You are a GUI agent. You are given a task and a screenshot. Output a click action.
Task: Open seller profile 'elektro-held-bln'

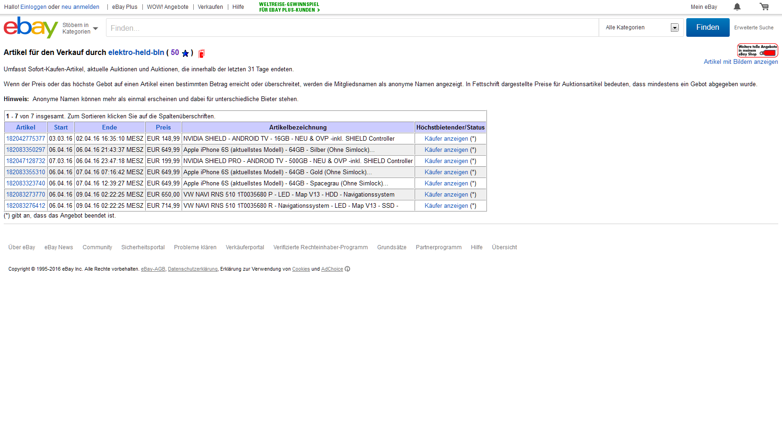pyautogui.click(x=136, y=53)
